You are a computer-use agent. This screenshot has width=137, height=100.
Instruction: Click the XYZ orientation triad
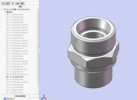(44, 97)
